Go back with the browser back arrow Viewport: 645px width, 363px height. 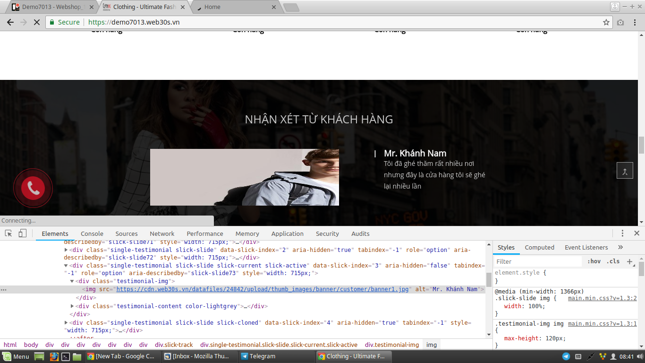point(10,22)
